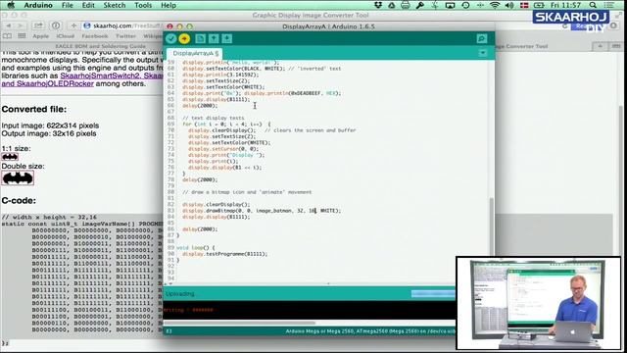Viewport: 627px width, 353px height.
Task: Open the File menu
Action: [68, 5]
